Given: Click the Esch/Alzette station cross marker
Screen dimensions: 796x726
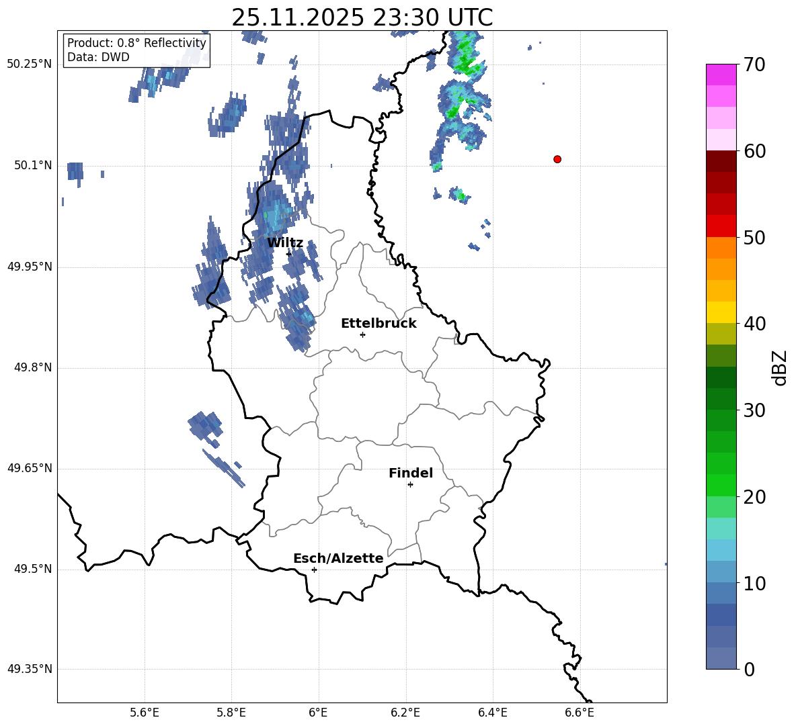Looking at the screenshot, I should coord(314,570).
